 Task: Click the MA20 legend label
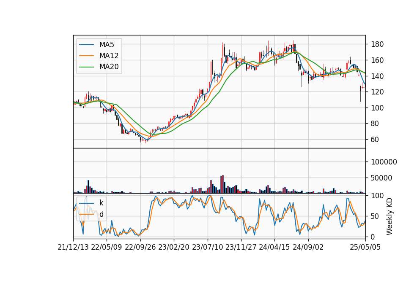pos(109,67)
